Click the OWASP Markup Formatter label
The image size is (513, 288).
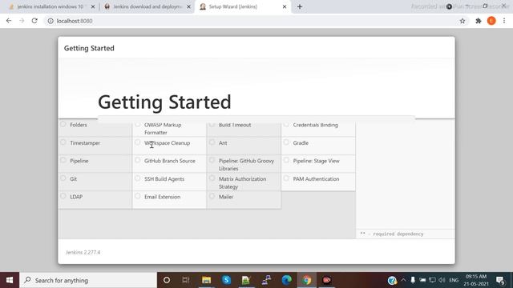[163, 129]
